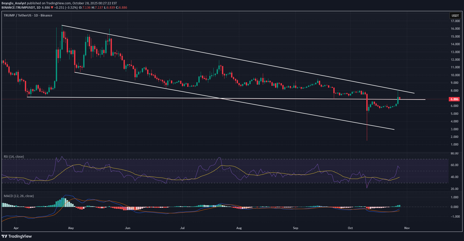Viewport: 464px width, 241px height.
Task: Click the Nov label on time axis
Action: (407, 228)
